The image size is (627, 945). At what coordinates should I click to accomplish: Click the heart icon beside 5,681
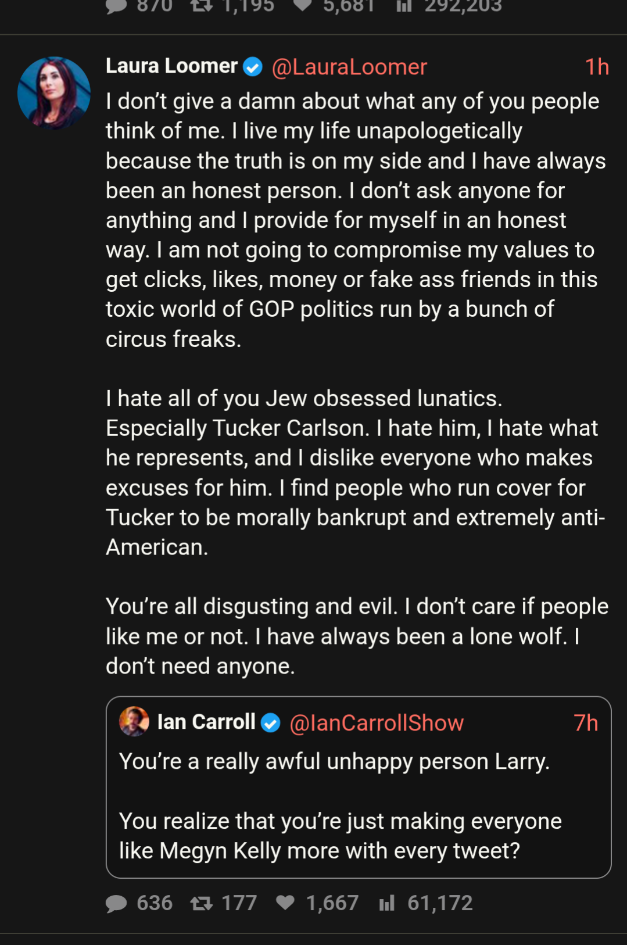[x=303, y=6]
